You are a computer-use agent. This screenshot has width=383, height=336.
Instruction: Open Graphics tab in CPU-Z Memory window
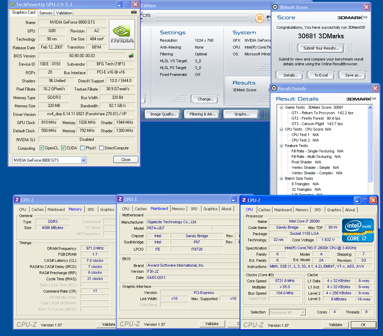pyautogui.click(x=107, y=210)
